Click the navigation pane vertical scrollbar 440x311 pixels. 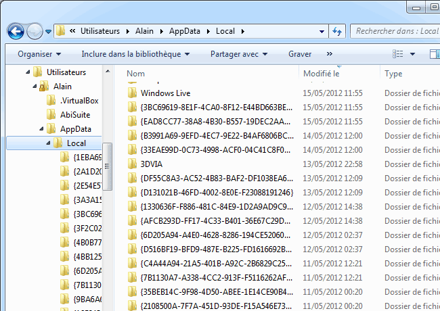107,183
